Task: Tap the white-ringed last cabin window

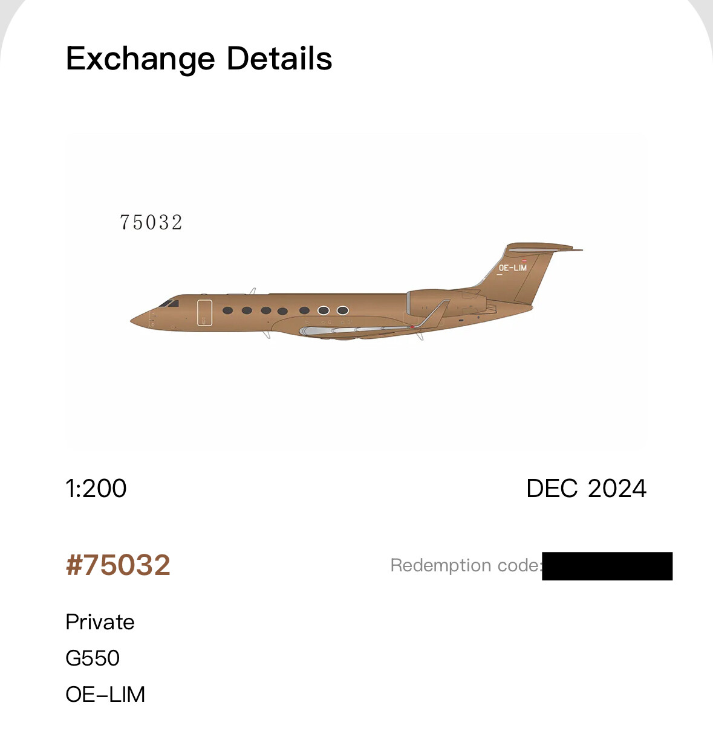Action: tap(343, 310)
